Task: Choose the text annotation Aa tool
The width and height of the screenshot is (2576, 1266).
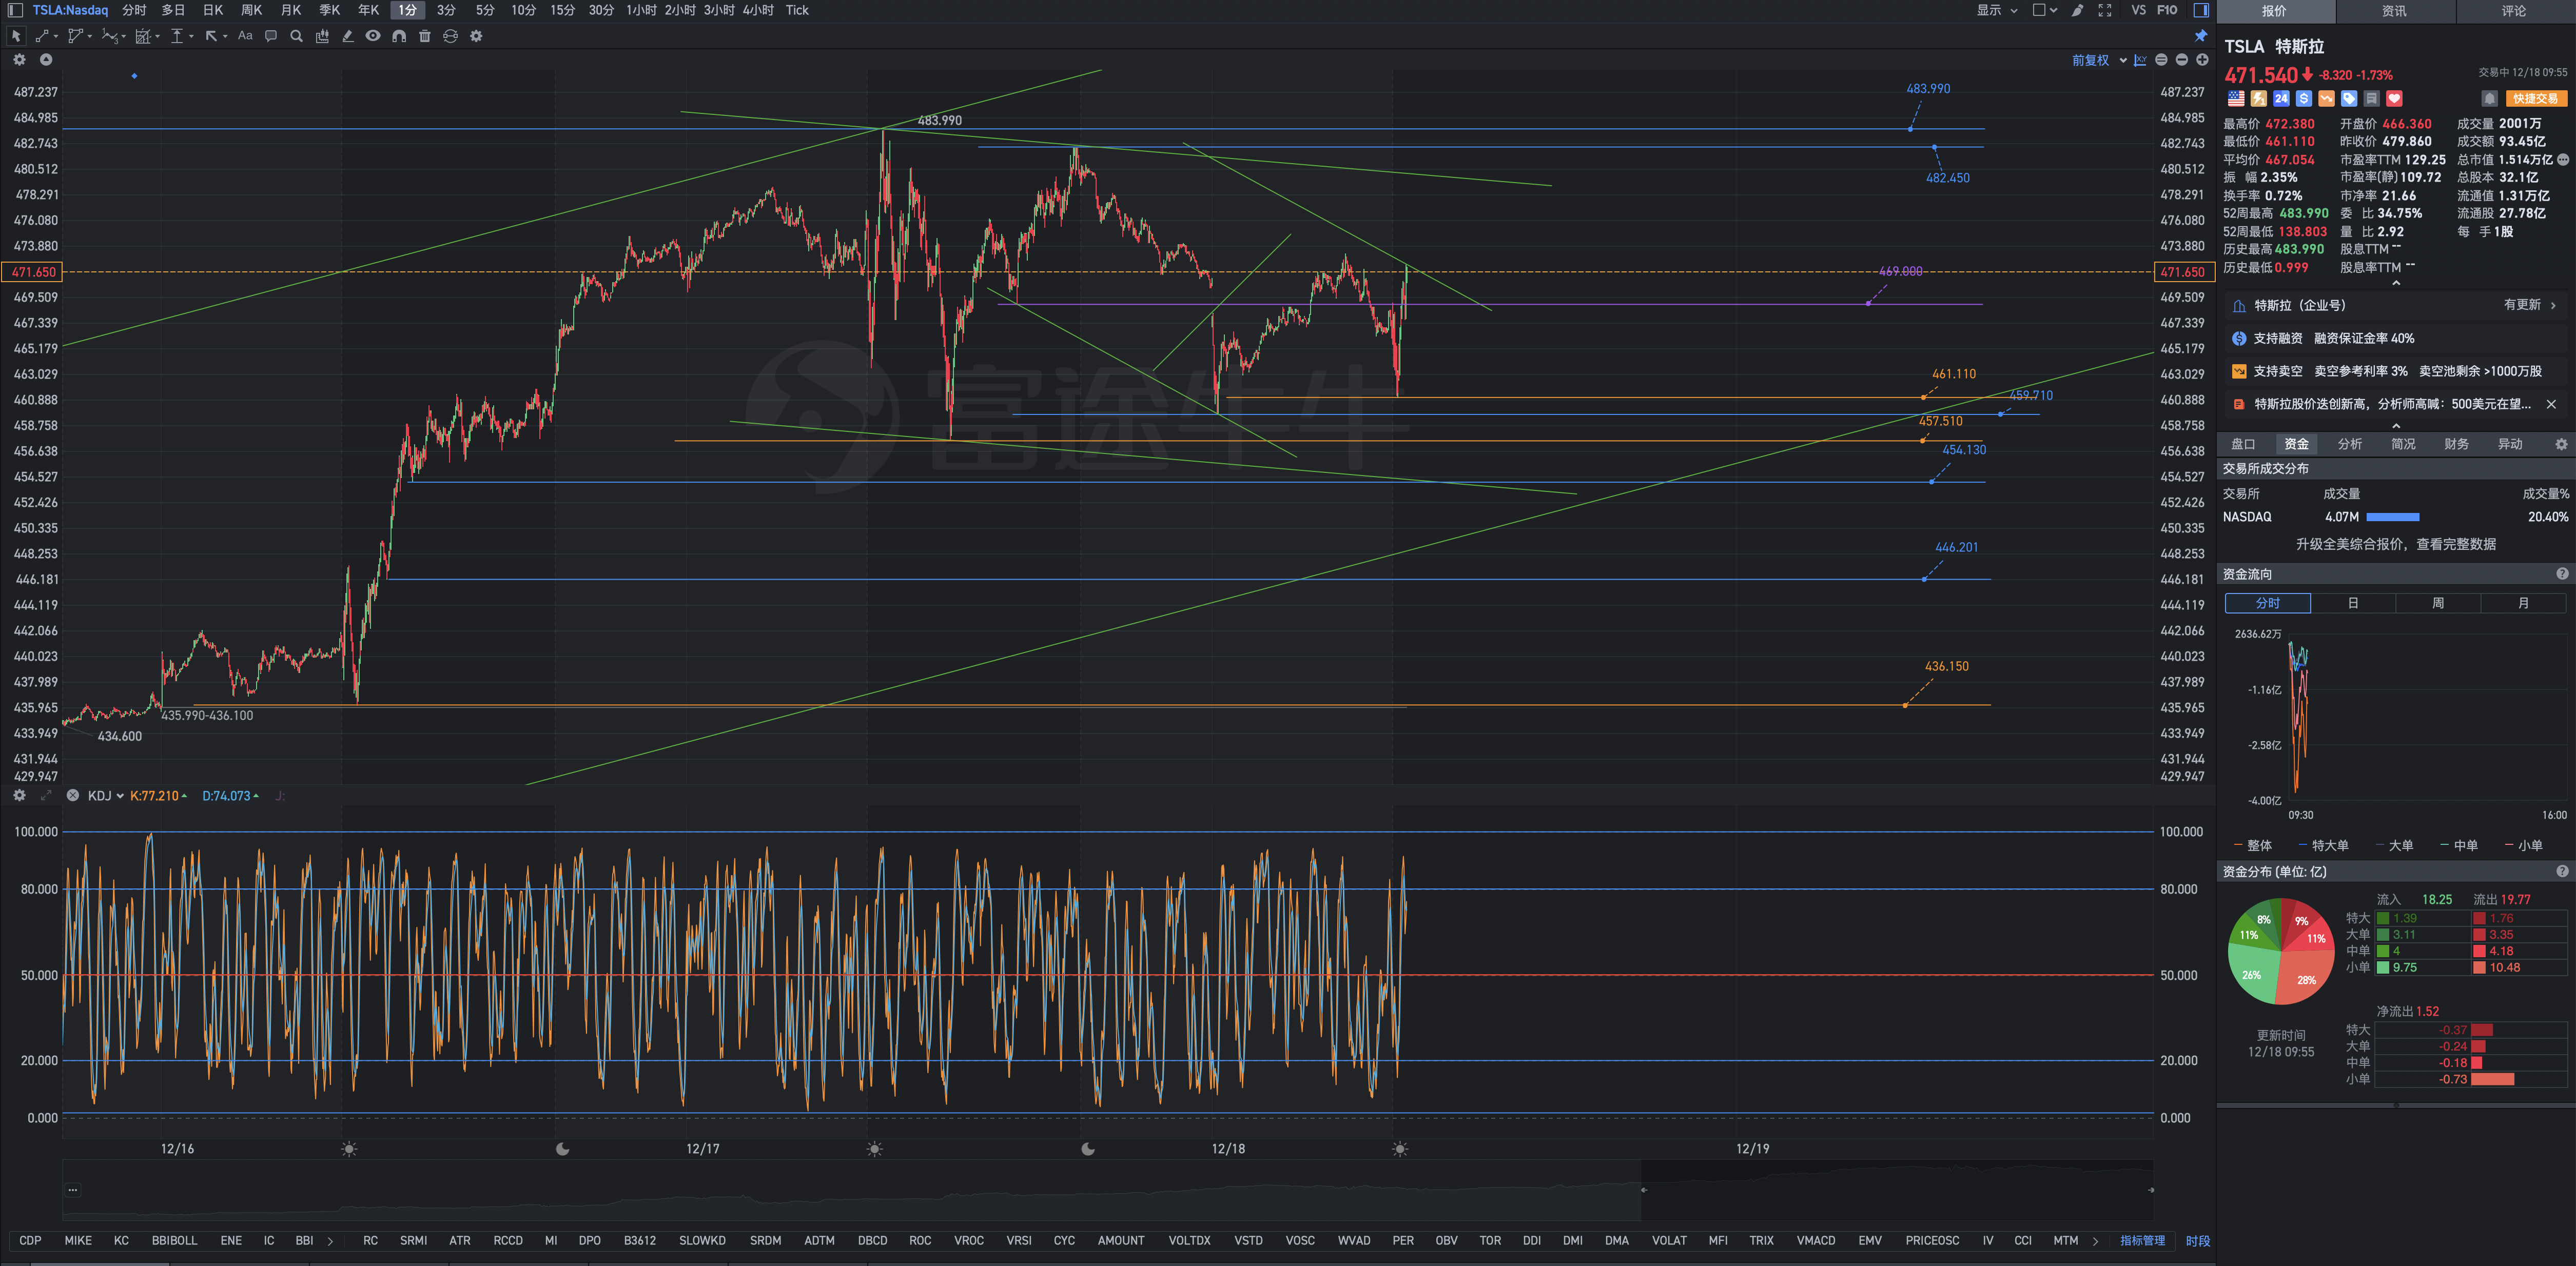Action: (x=245, y=36)
